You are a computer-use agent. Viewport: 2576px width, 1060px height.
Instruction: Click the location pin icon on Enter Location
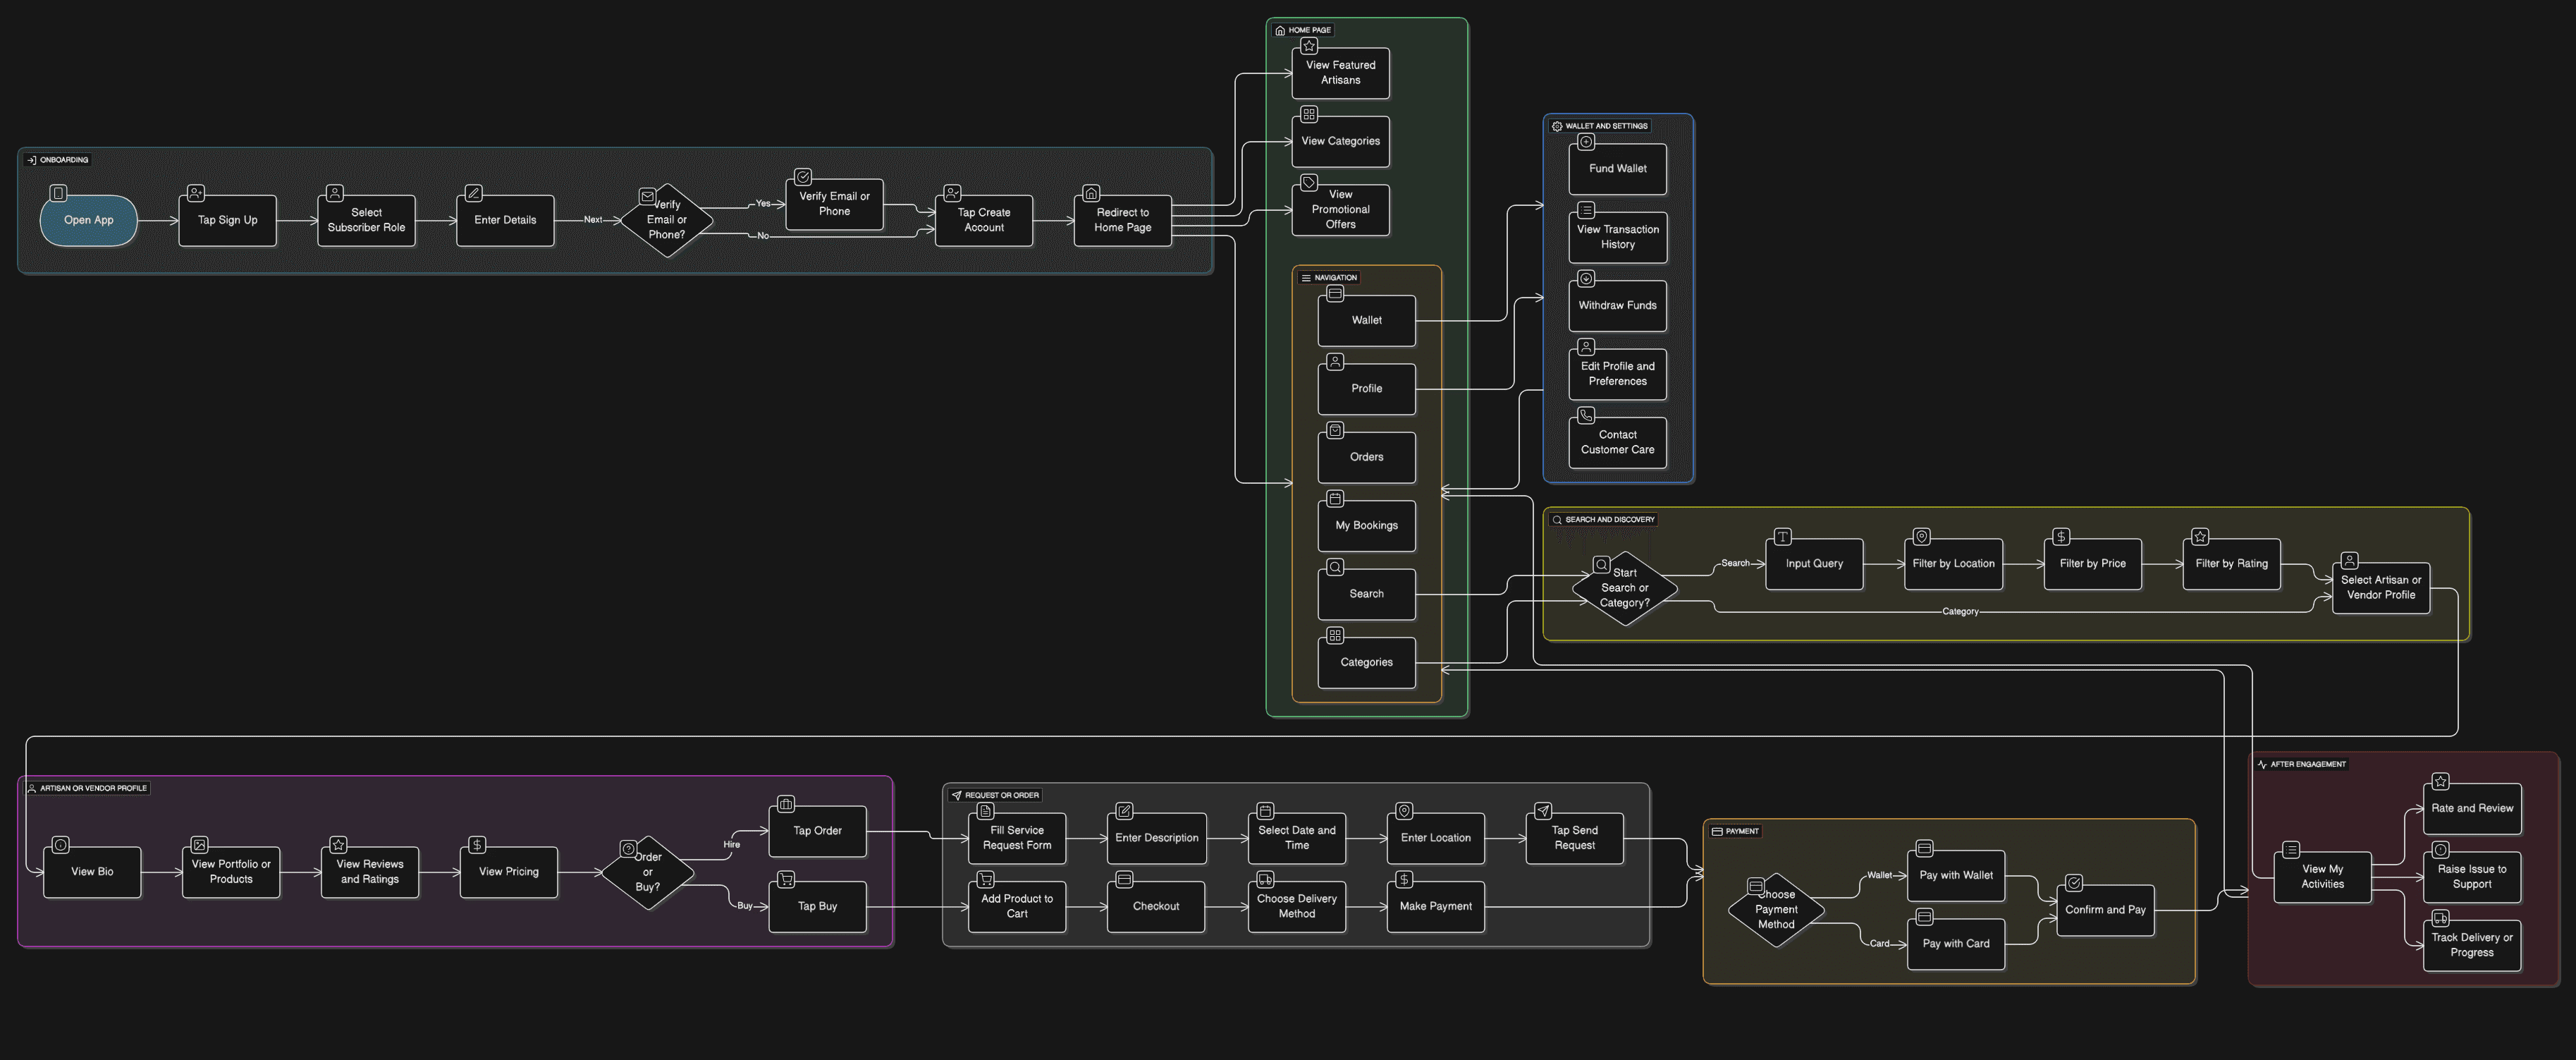(1404, 811)
